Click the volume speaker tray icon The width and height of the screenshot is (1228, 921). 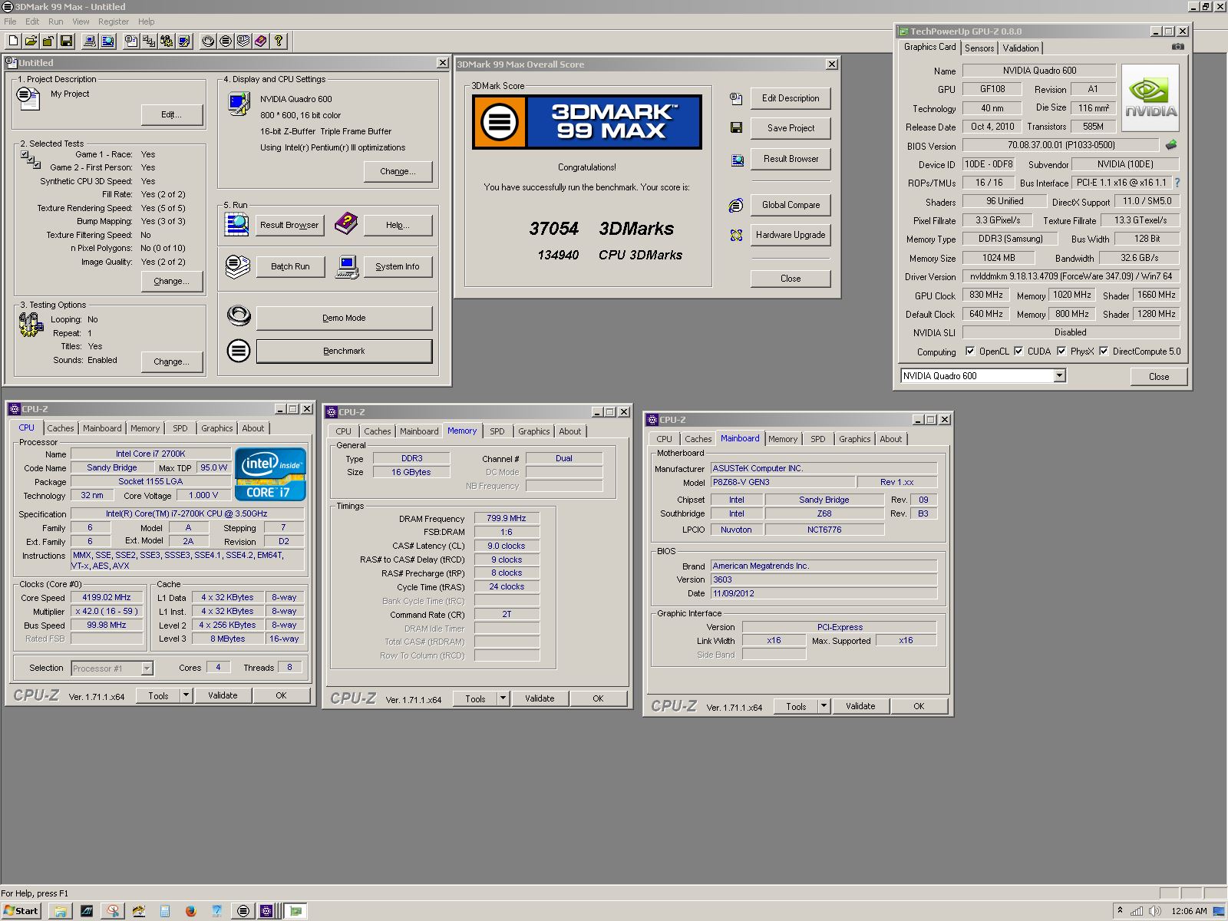point(1154,911)
